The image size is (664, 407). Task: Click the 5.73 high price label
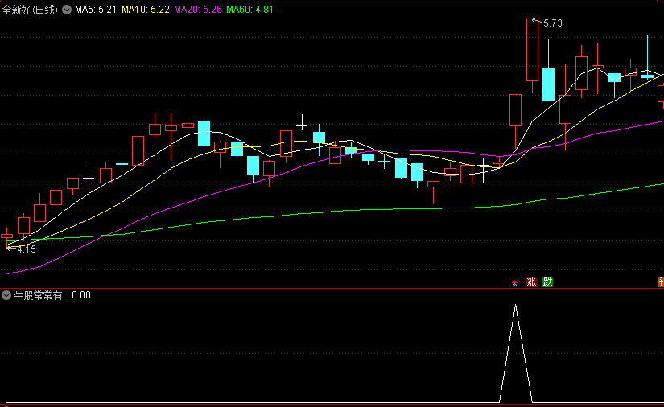pyautogui.click(x=553, y=23)
